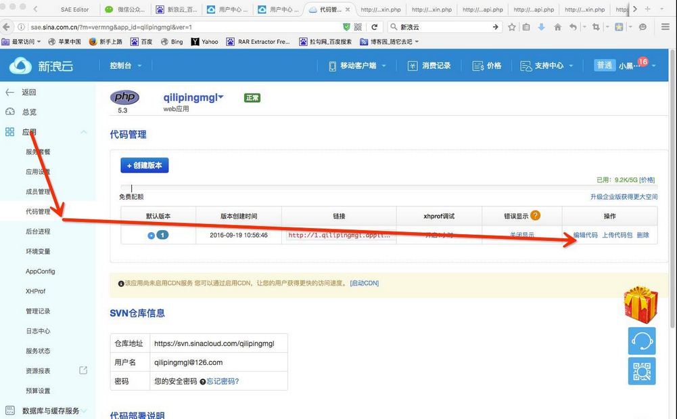Open 成员管理 in sidebar
Viewport: 677px width, 419px height.
tap(38, 192)
